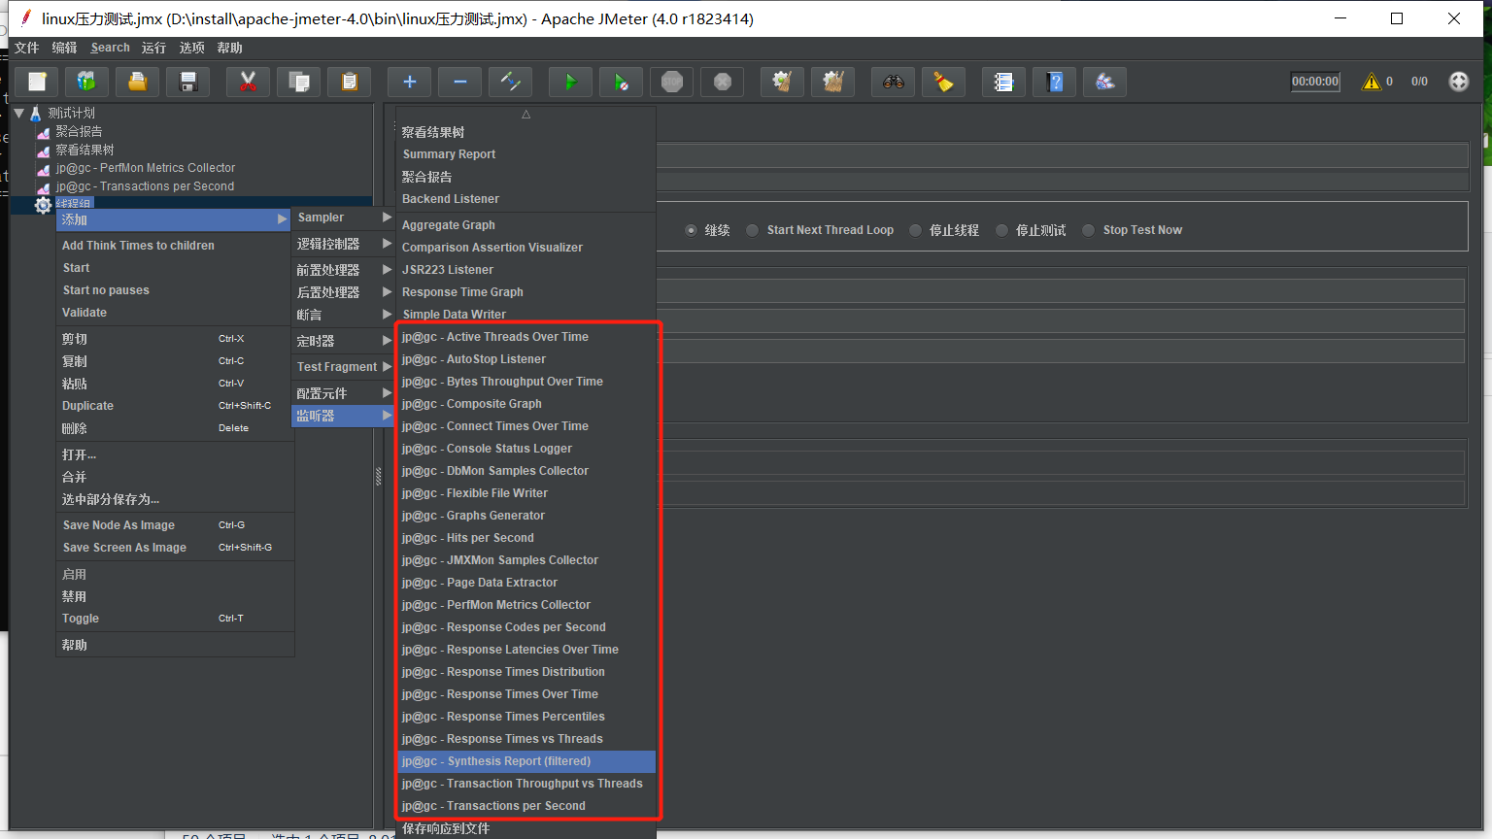This screenshot has height=839, width=1492.
Task: Choose jp@gc - Active Threads Over Time
Action: (x=526, y=337)
